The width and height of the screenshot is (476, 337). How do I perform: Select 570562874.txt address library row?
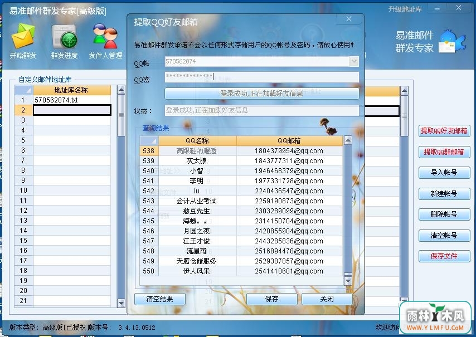[72, 100]
